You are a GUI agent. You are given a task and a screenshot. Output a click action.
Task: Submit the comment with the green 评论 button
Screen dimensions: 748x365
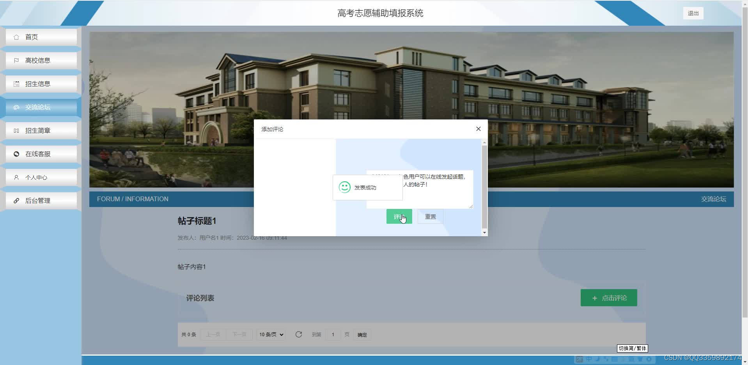tap(399, 216)
